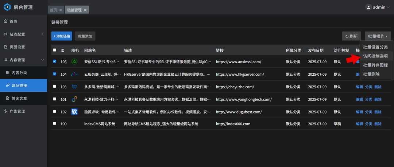Open 博客文章 in the sidebar

pos(19,98)
